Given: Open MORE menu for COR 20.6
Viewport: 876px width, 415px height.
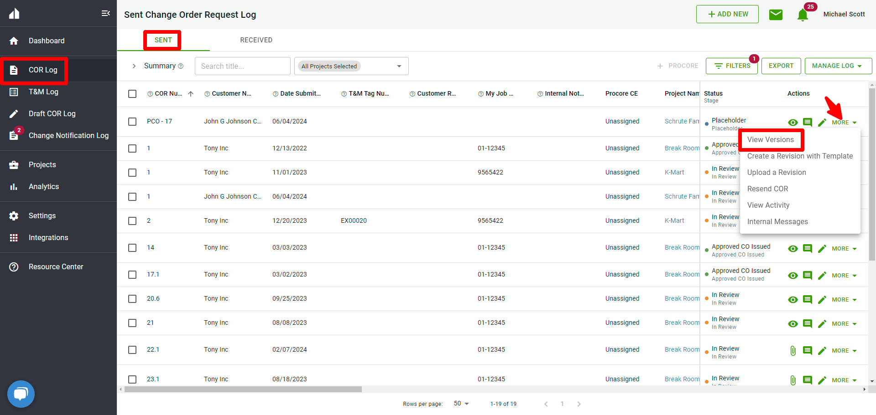Looking at the screenshot, I should click(x=844, y=300).
